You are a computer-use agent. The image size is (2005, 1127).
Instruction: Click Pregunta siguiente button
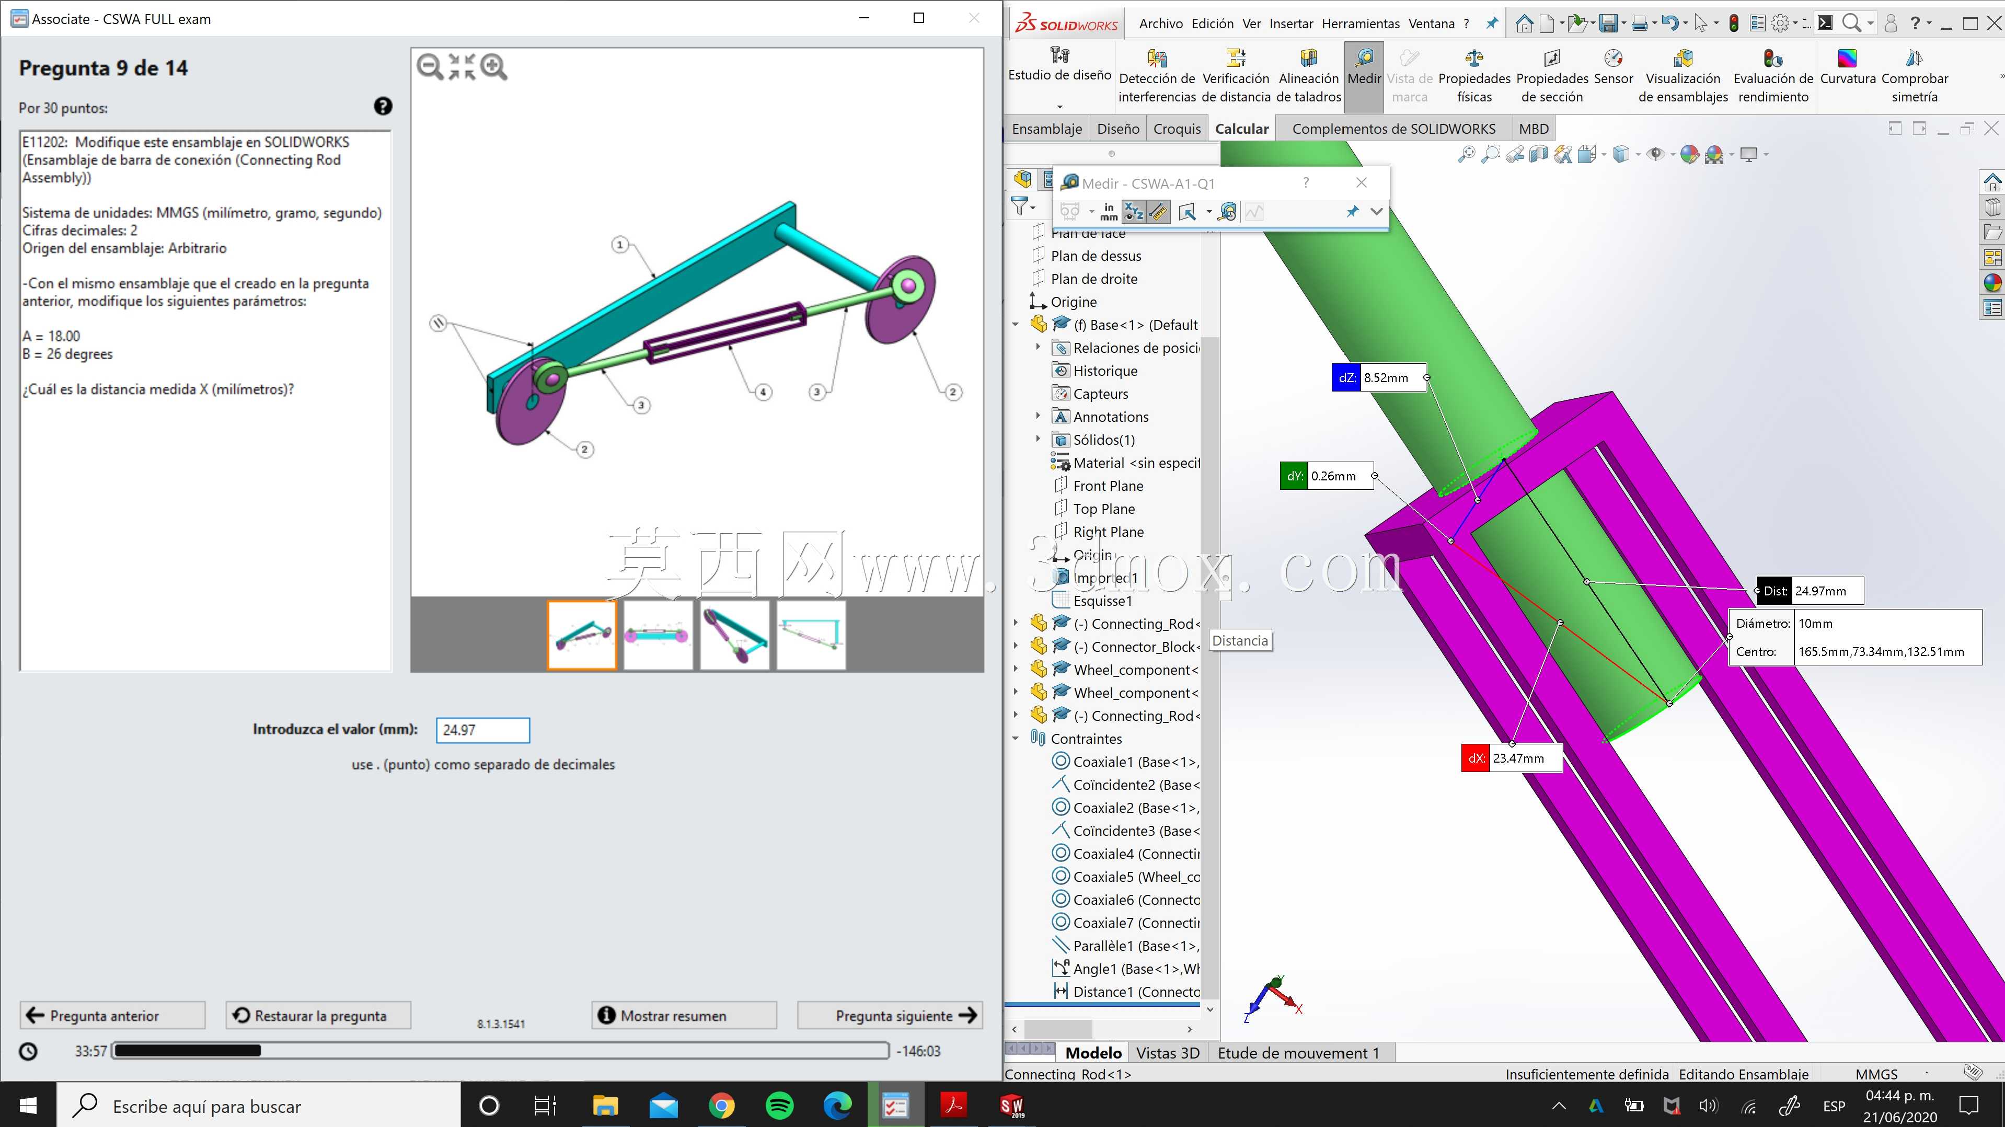pos(891,1015)
